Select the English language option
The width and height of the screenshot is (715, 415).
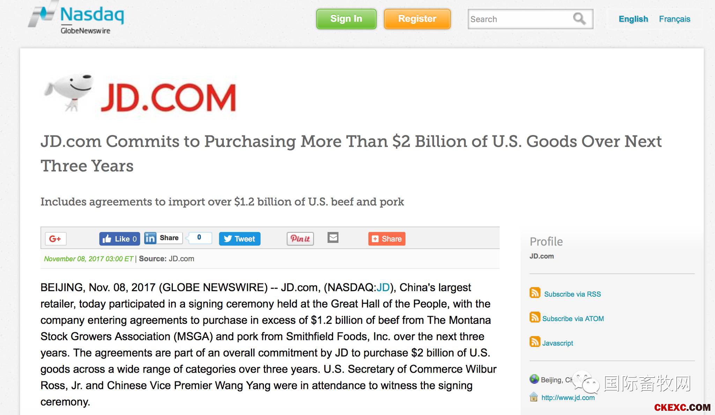tap(633, 19)
